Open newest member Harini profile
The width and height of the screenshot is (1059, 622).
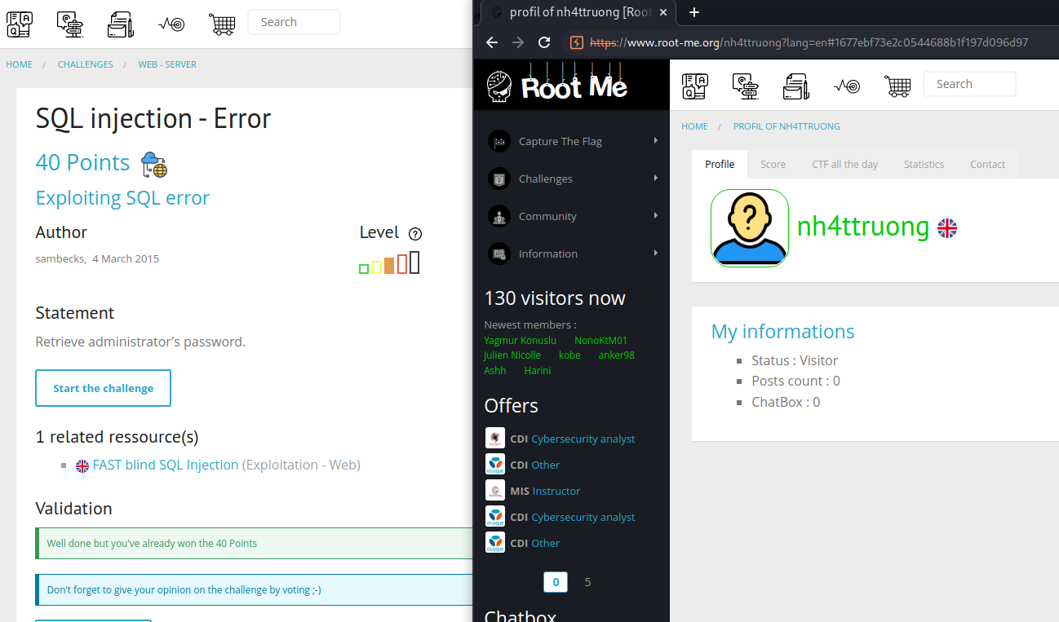click(538, 370)
